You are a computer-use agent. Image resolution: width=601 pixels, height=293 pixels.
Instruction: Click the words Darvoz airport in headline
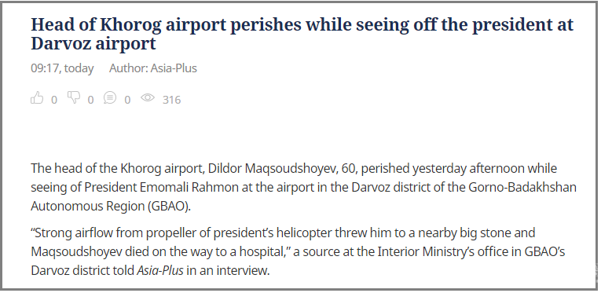click(93, 43)
